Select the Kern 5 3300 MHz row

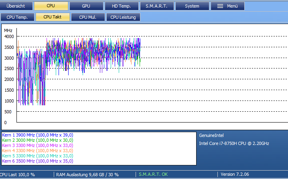(x=38, y=156)
